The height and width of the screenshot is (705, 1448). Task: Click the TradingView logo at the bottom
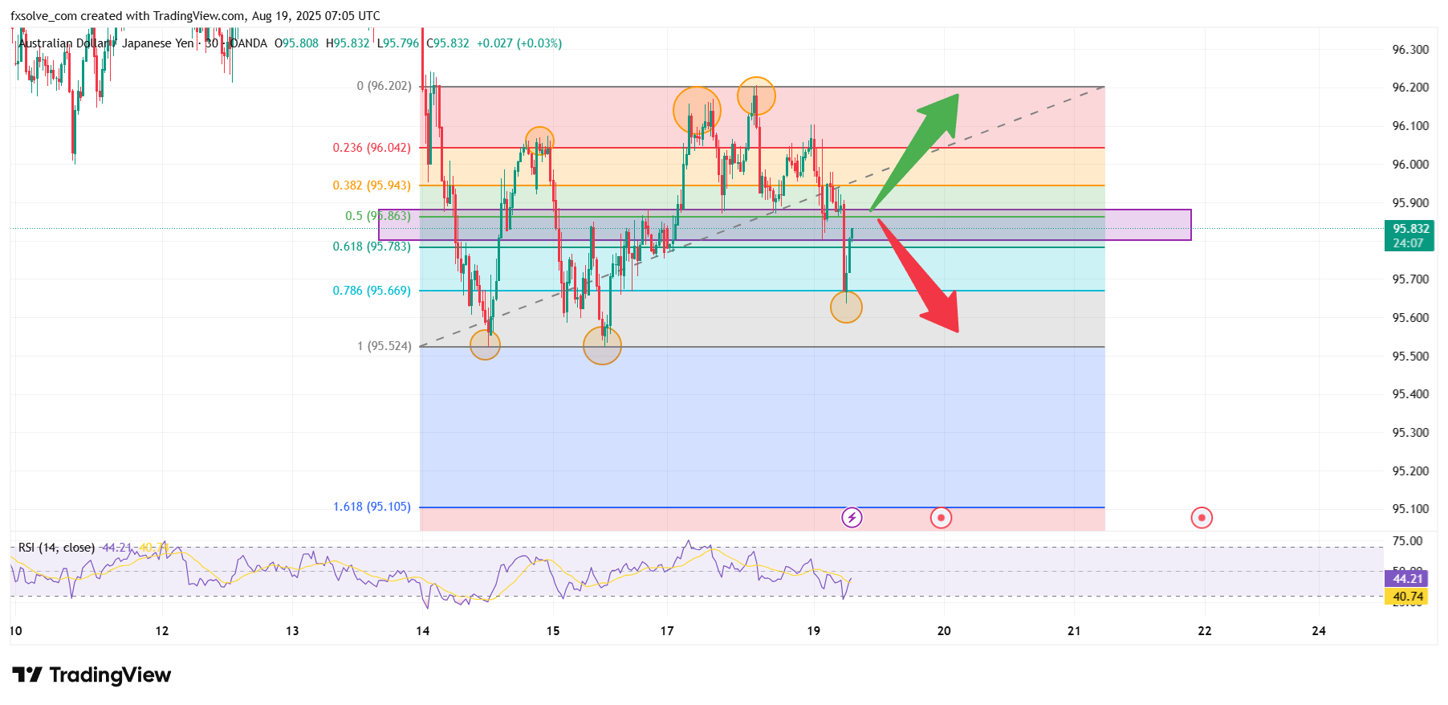(92, 674)
